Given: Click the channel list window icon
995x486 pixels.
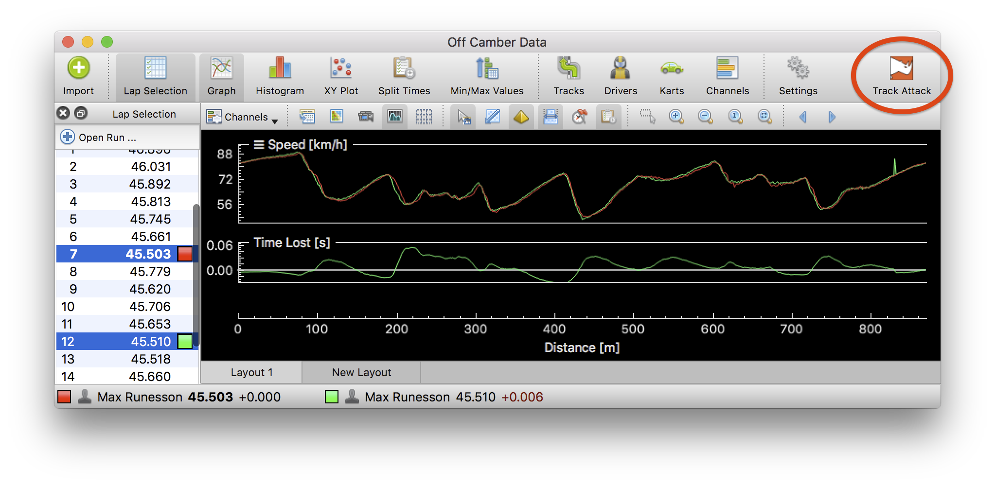Looking at the screenshot, I should click(x=307, y=117).
